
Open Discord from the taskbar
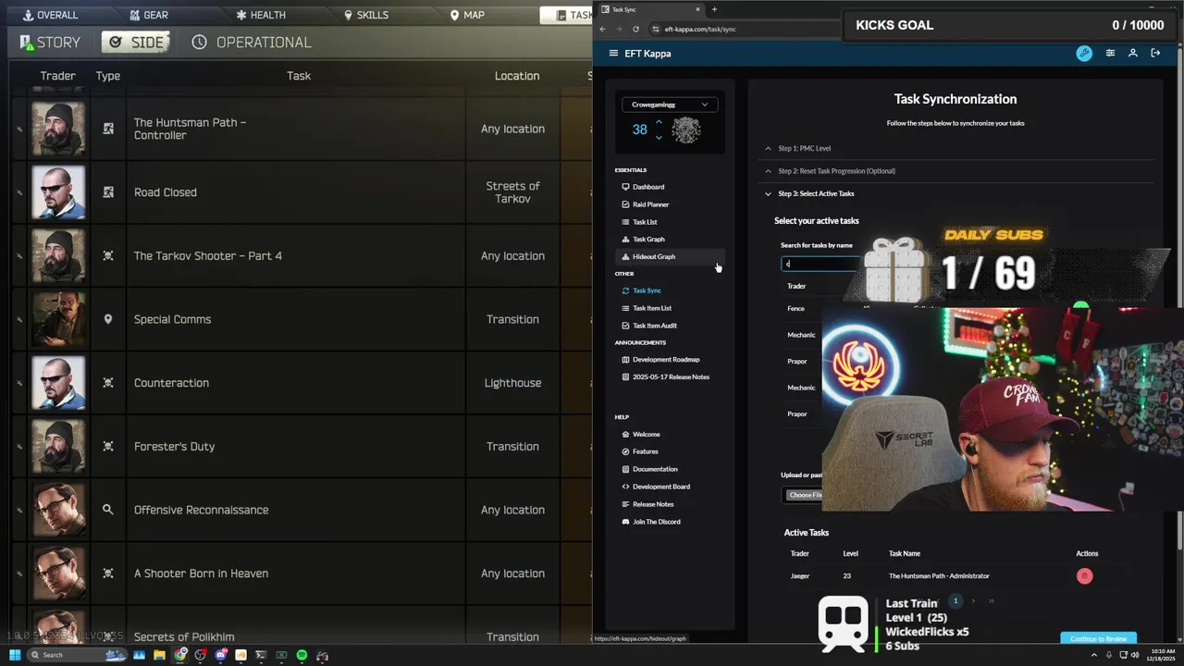coord(221,655)
